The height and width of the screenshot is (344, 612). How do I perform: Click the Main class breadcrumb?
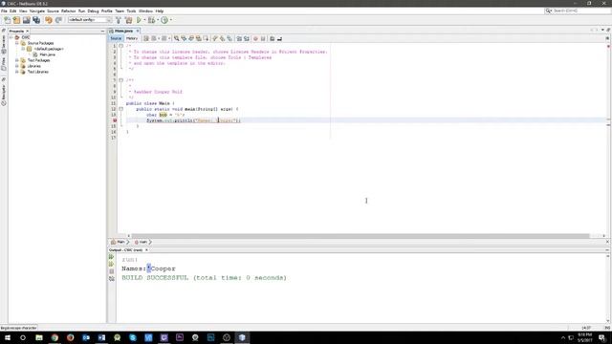coord(119,242)
